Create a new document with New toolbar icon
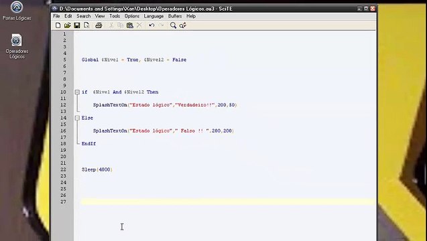 (58, 25)
